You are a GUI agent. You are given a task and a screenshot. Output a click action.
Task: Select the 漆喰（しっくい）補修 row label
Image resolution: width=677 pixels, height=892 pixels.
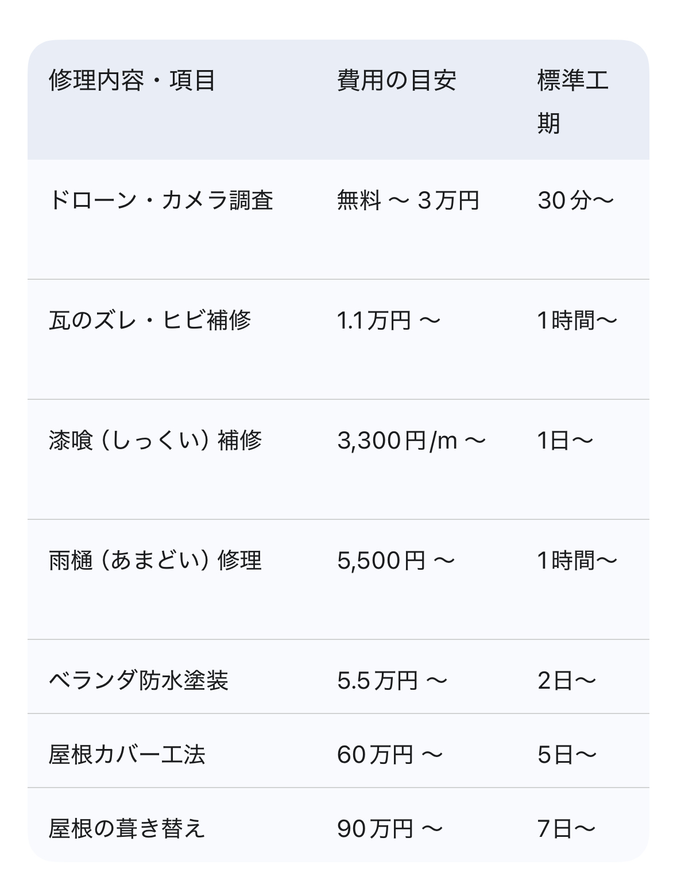coord(156,441)
